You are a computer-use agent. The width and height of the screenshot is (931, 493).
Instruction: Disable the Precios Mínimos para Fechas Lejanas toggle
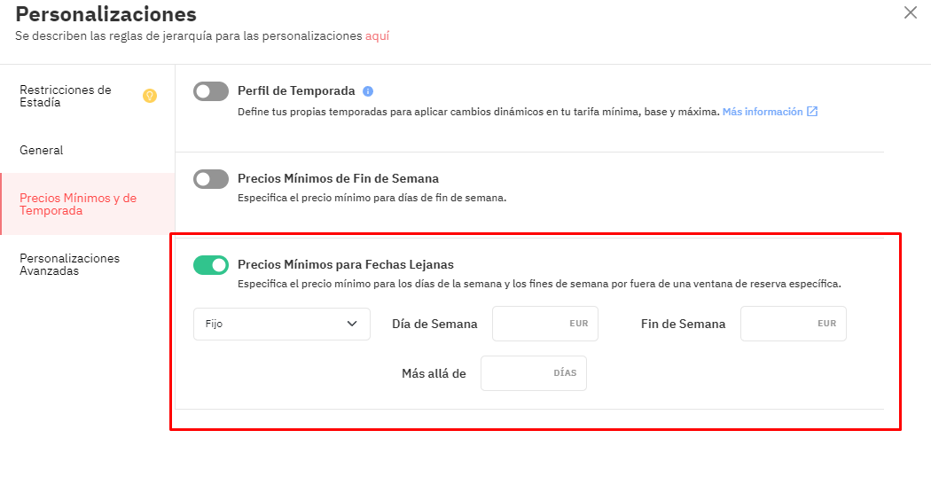point(211,265)
